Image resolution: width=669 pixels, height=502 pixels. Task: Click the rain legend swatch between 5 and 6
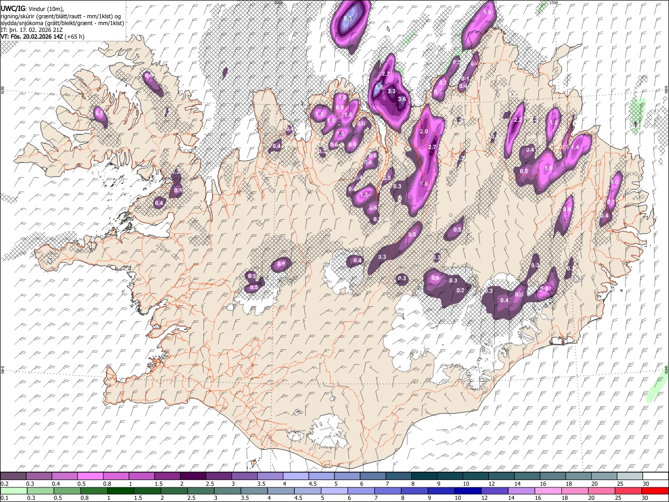coord(334,490)
